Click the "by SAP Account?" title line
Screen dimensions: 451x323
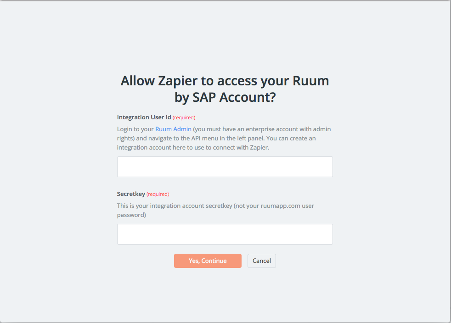pos(225,97)
